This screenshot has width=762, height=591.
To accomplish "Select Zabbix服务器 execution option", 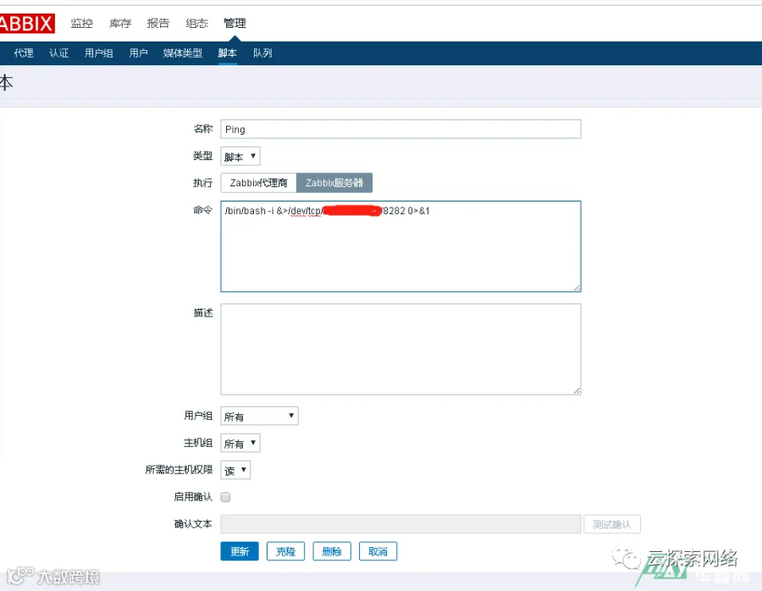I will coord(334,183).
